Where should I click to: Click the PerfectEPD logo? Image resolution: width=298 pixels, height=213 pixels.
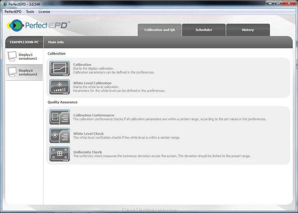(x=38, y=25)
